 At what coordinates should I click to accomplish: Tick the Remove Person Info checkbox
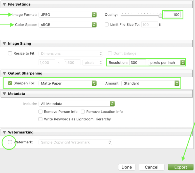tap(40, 112)
